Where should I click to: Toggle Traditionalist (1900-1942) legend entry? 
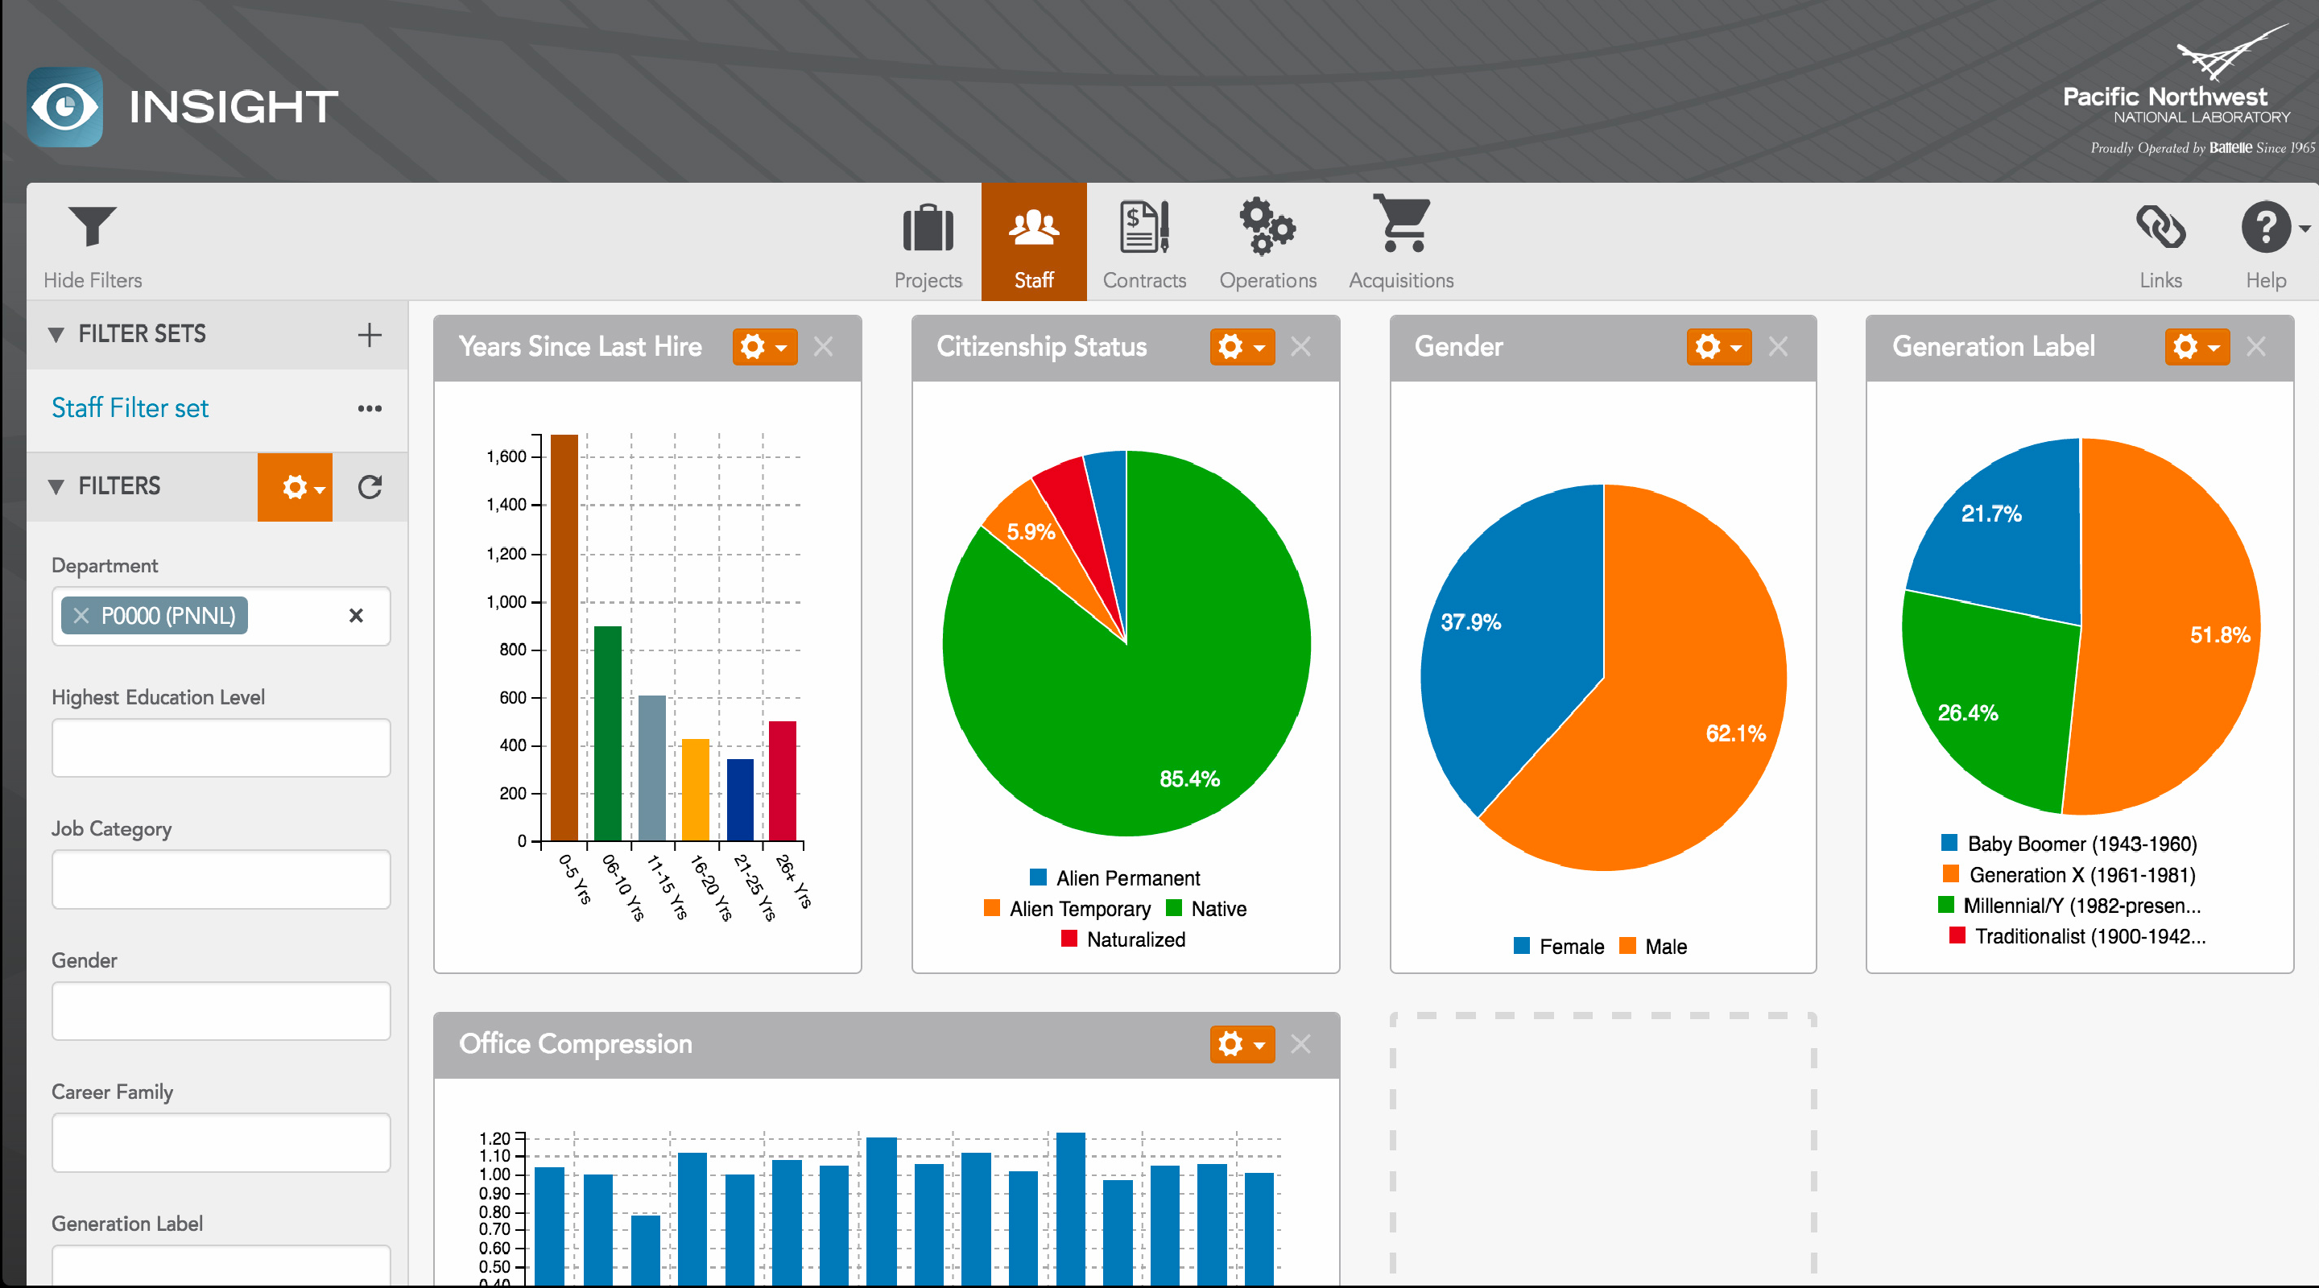click(2076, 935)
